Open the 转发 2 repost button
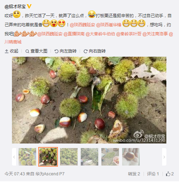 pos(134,174)
